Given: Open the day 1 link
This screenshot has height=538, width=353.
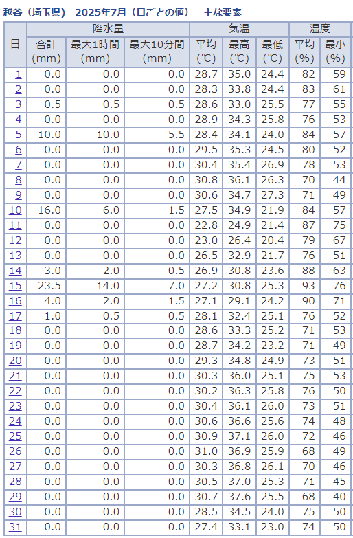Looking at the screenshot, I should pyautogui.click(x=18, y=74).
